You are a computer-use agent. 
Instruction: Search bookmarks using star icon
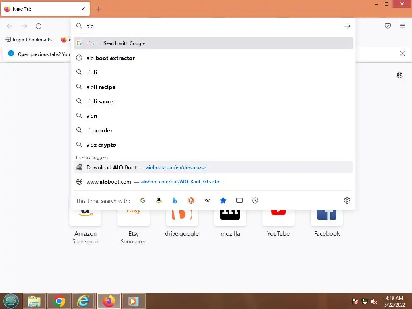tap(223, 200)
